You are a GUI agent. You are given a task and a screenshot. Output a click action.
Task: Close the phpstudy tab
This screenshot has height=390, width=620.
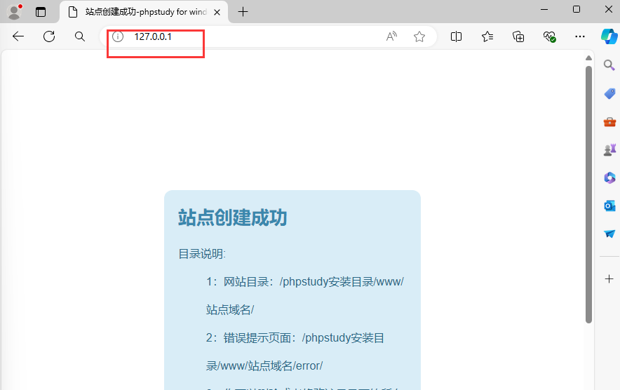tap(217, 12)
